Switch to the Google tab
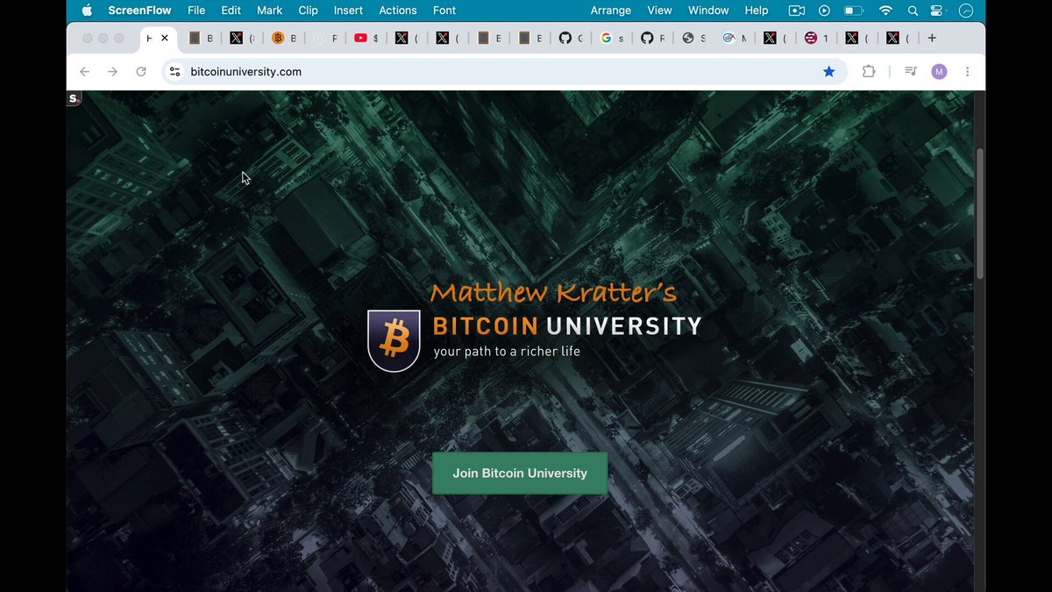Viewport: 1052px width, 592px height. click(x=612, y=38)
